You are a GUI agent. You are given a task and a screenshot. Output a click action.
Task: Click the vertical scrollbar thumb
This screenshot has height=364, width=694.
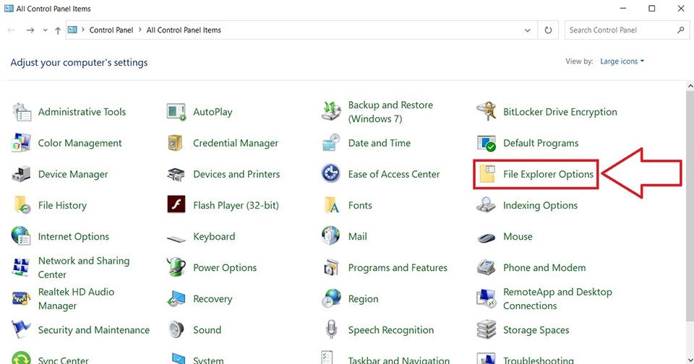pyautogui.click(x=690, y=206)
